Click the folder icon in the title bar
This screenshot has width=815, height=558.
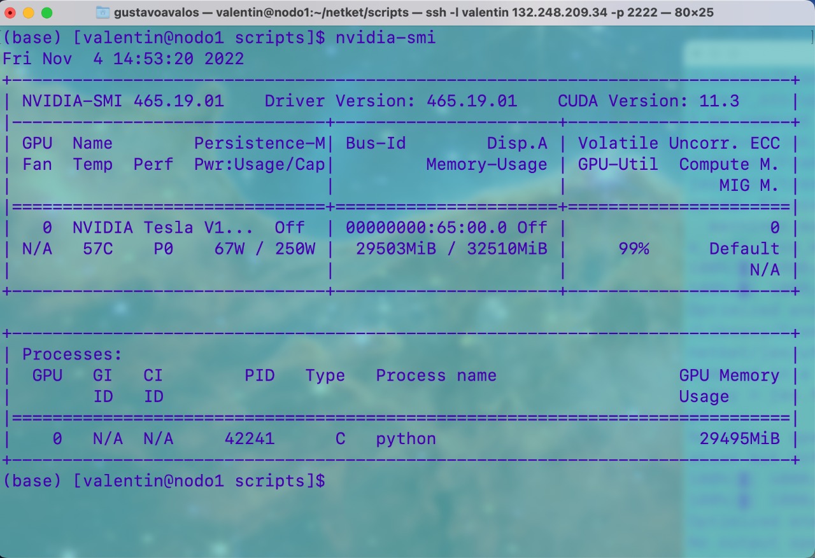[103, 12]
